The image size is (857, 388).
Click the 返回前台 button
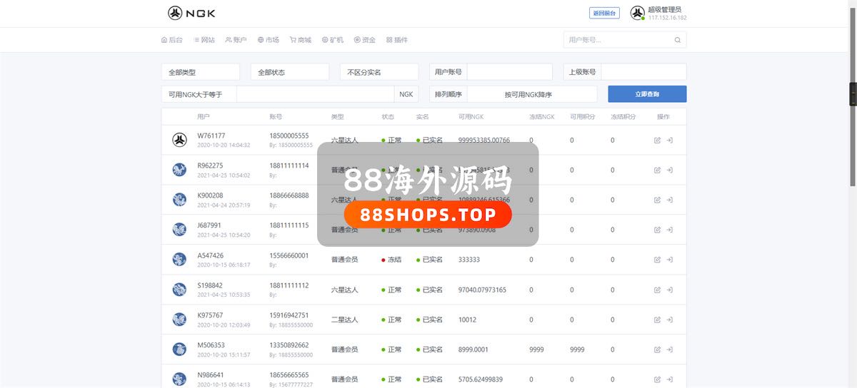coord(605,13)
